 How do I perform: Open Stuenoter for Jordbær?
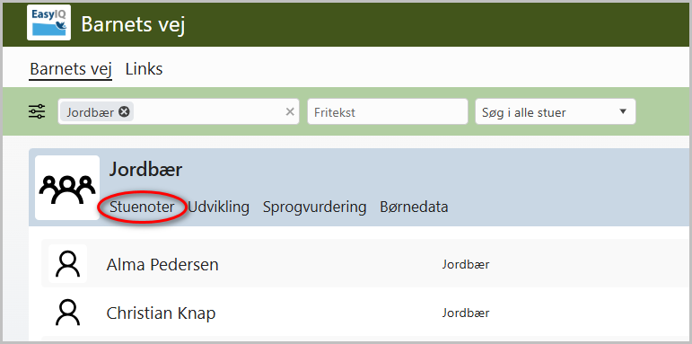tap(142, 207)
